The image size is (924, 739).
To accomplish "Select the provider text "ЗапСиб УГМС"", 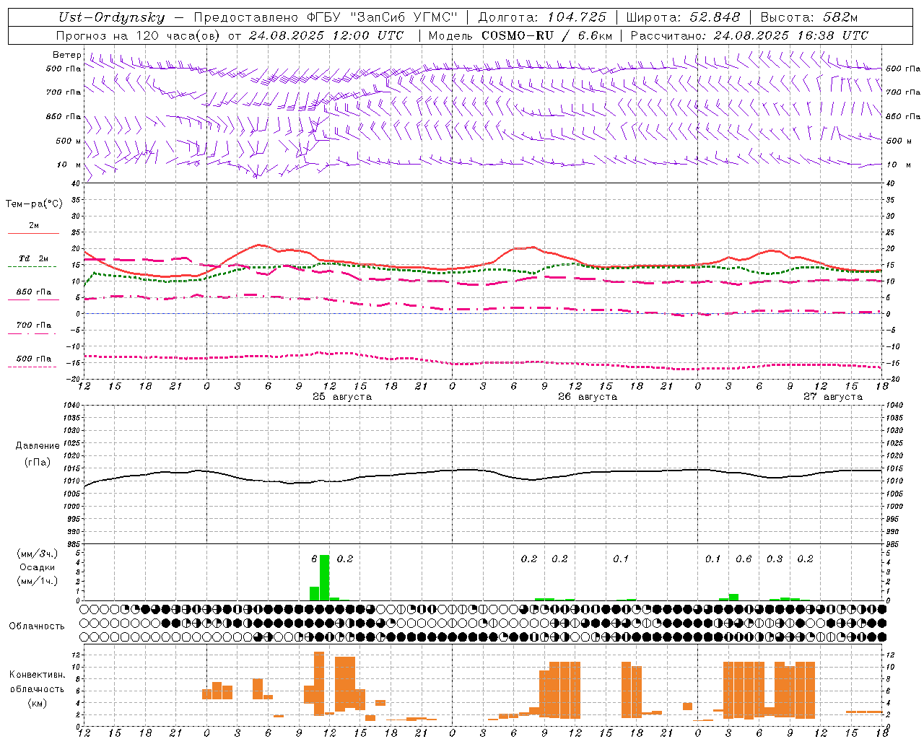I will tap(403, 17).
